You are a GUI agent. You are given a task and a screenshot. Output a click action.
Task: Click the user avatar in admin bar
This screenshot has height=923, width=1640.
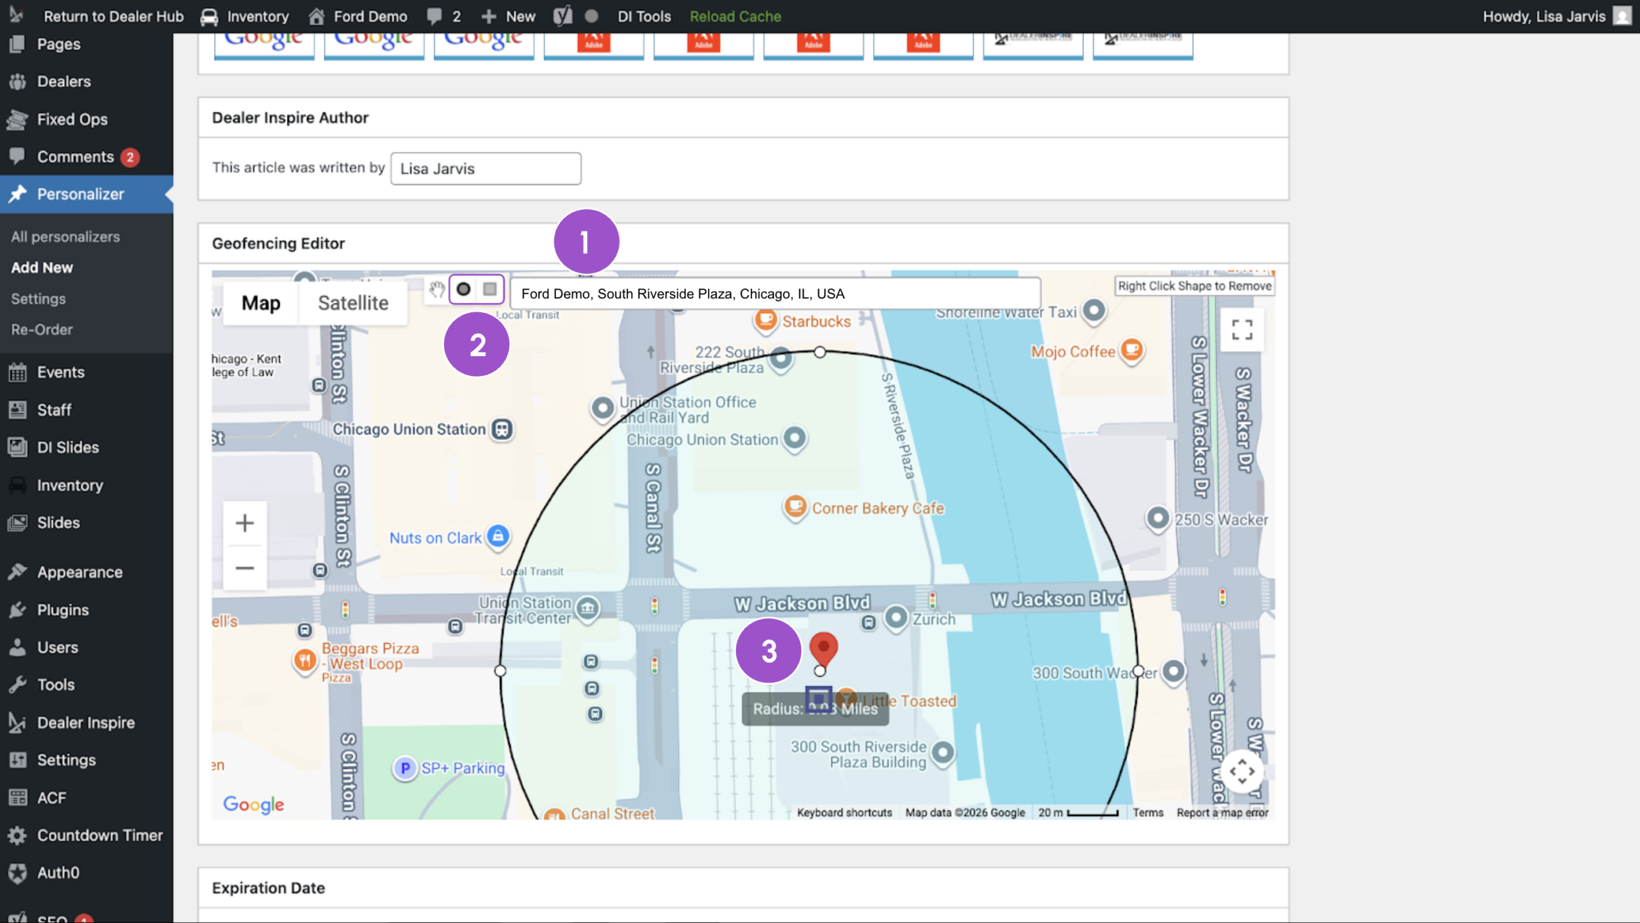pos(1622,16)
